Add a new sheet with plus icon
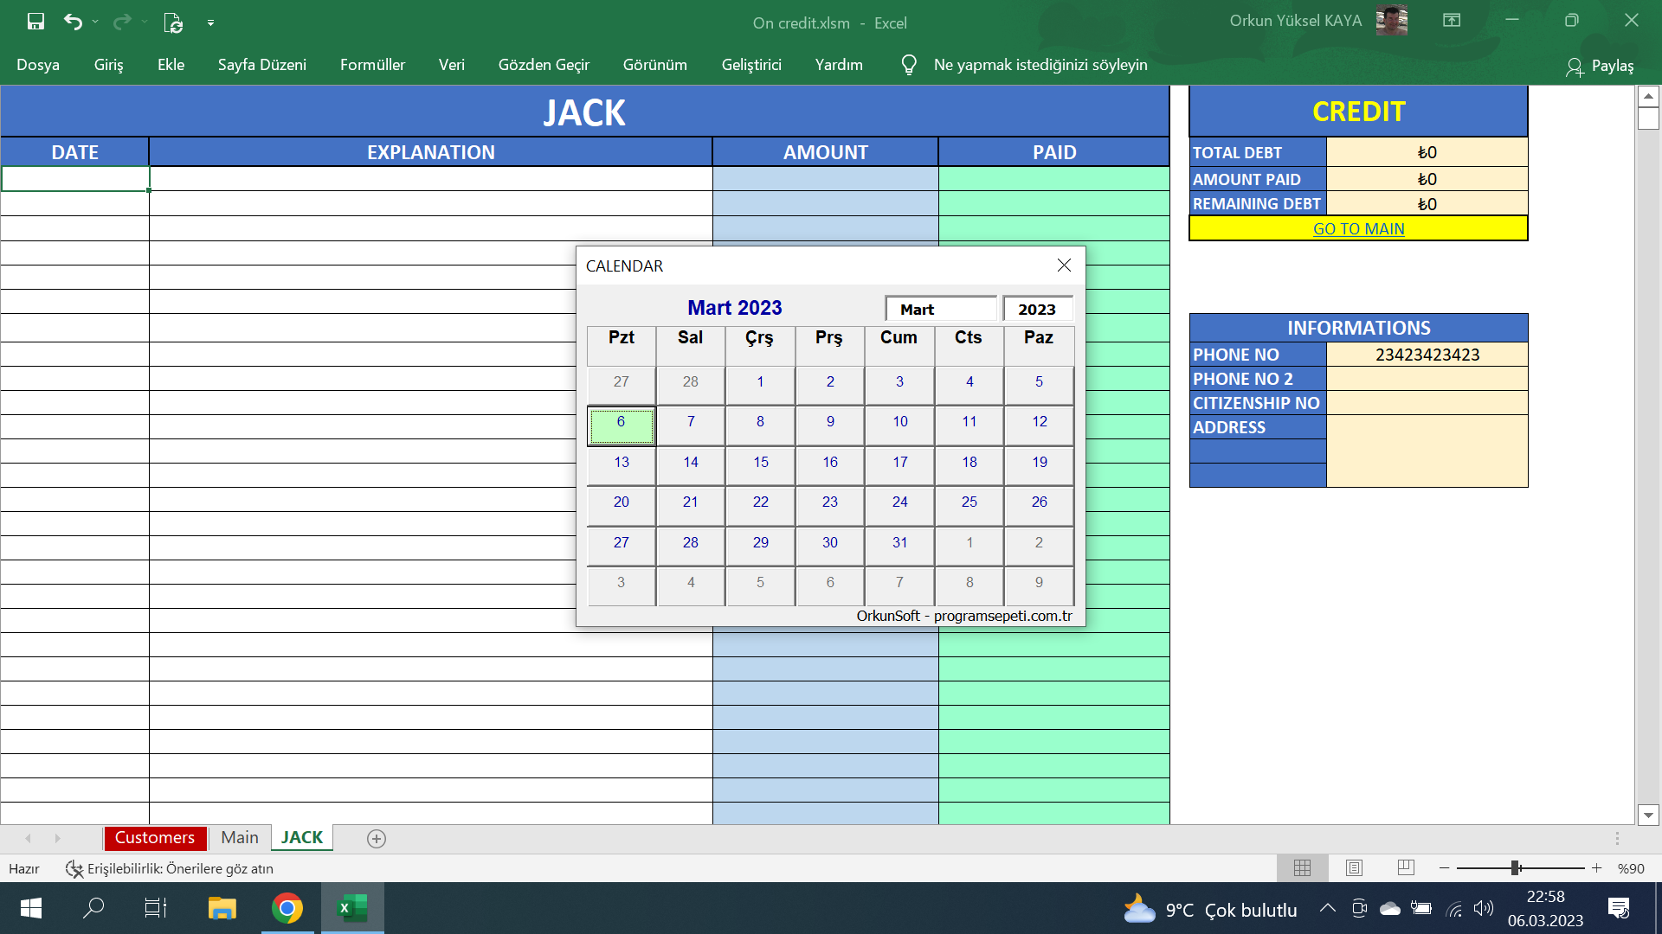Viewport: 1662px width, 934px height. click(376, 838)
